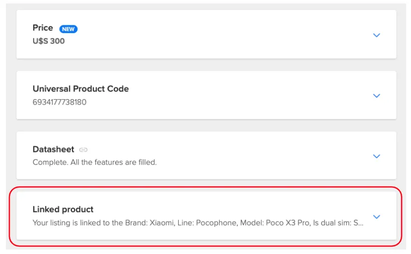The height and width of the screenshot is (254, 411).
Task: Expand the Linked product chevron
Action: pos(376,217)
